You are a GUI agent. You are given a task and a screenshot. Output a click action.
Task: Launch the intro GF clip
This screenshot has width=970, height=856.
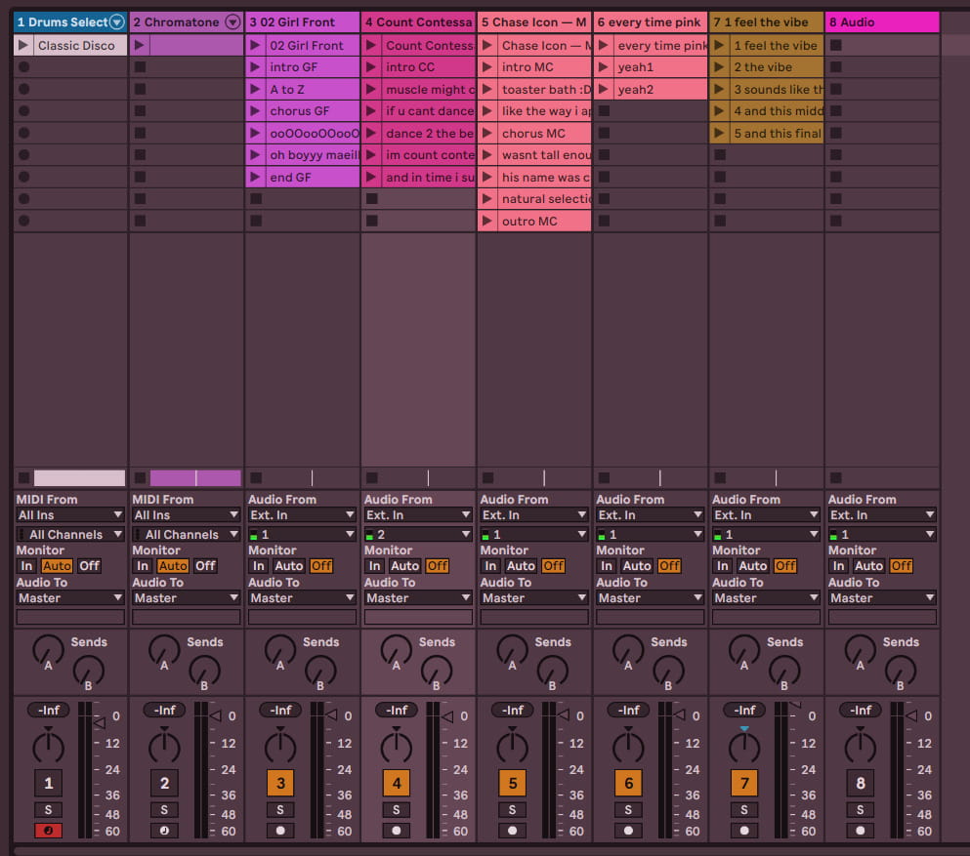tap(255, 66)
